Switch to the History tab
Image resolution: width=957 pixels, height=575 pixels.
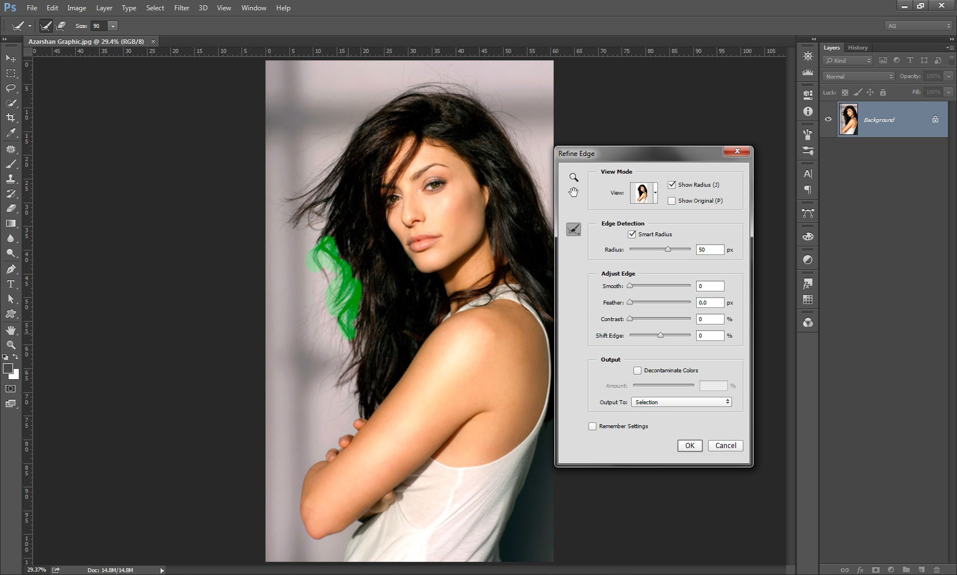857,48
